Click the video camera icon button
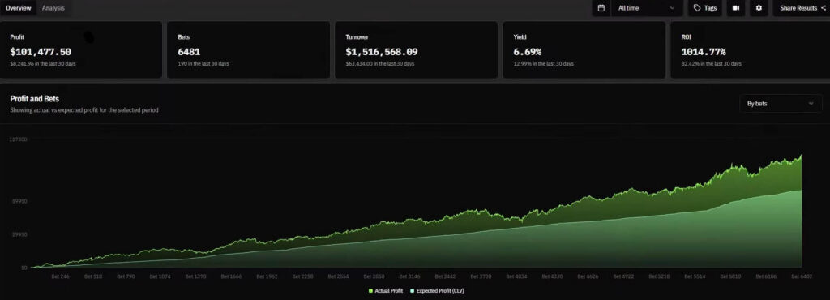Viewport: 830px width, 300px height. click(x=736, y=8)
